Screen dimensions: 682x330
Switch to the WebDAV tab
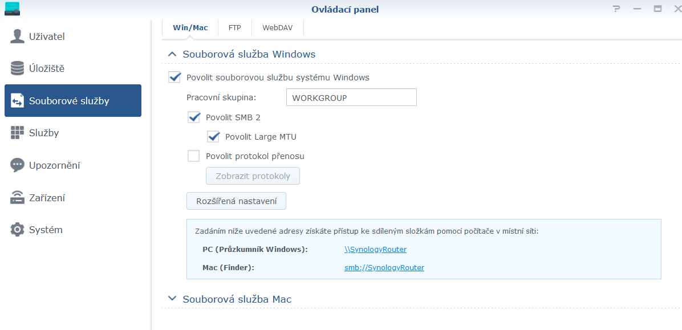[277, 27]
